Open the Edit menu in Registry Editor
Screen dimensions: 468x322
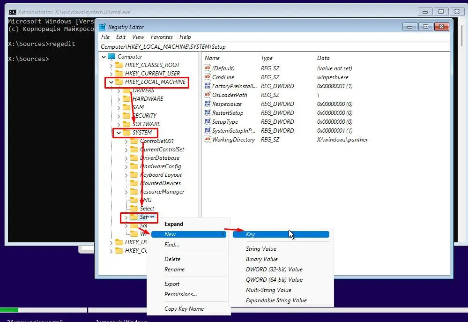point(120,37)
